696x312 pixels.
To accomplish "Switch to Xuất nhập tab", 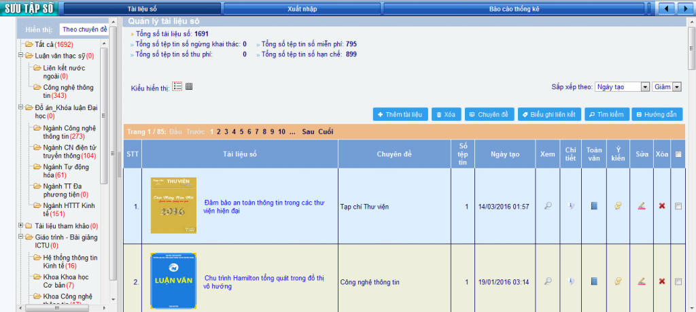I will (302, 9).
